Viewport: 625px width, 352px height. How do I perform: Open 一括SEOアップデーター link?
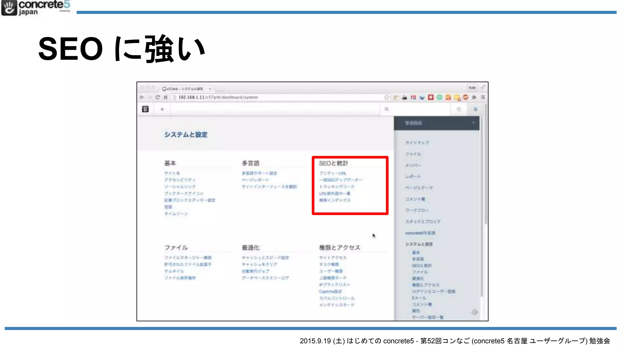point(341,180)
